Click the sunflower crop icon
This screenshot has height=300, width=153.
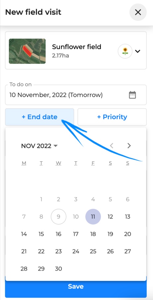point(125,51)
